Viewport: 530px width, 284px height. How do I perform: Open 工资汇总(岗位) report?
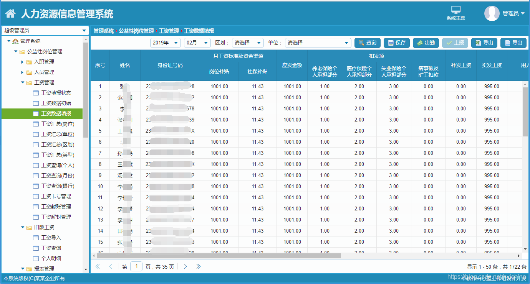tap(58, 124)
